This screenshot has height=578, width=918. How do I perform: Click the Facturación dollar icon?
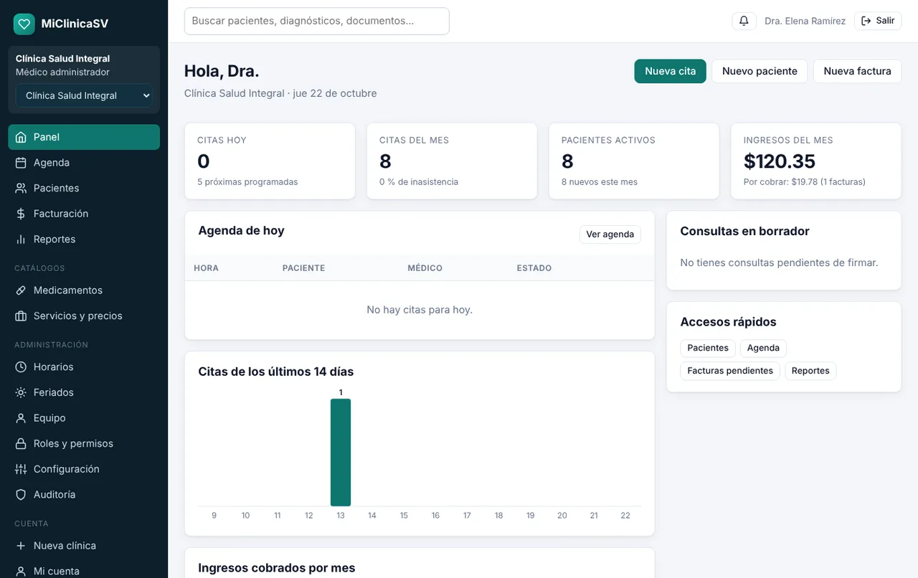pyautogui.click(x=21, y=214)
